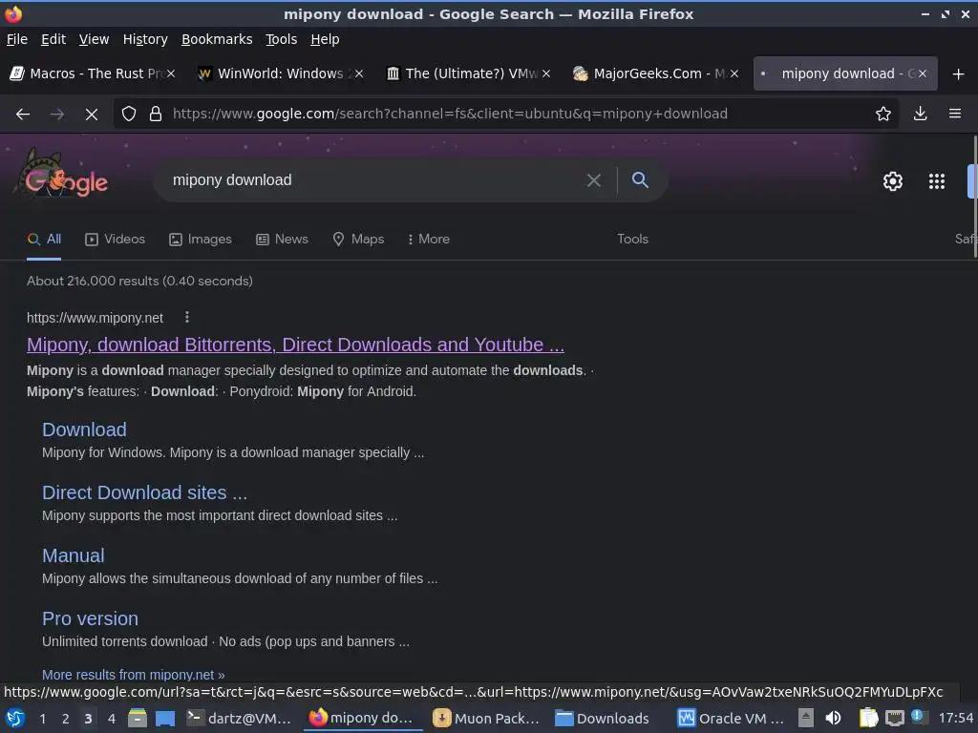
Task: Open the Download sitelink
Action: point(84,429)
